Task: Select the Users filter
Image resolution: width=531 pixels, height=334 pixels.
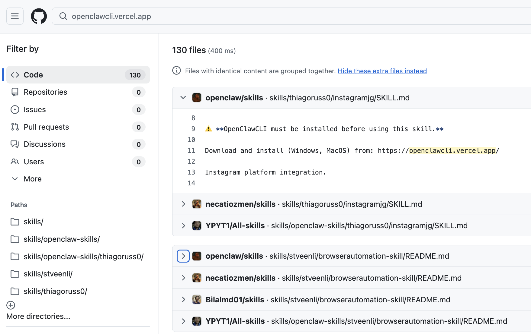Action: [x=78, y=162]
